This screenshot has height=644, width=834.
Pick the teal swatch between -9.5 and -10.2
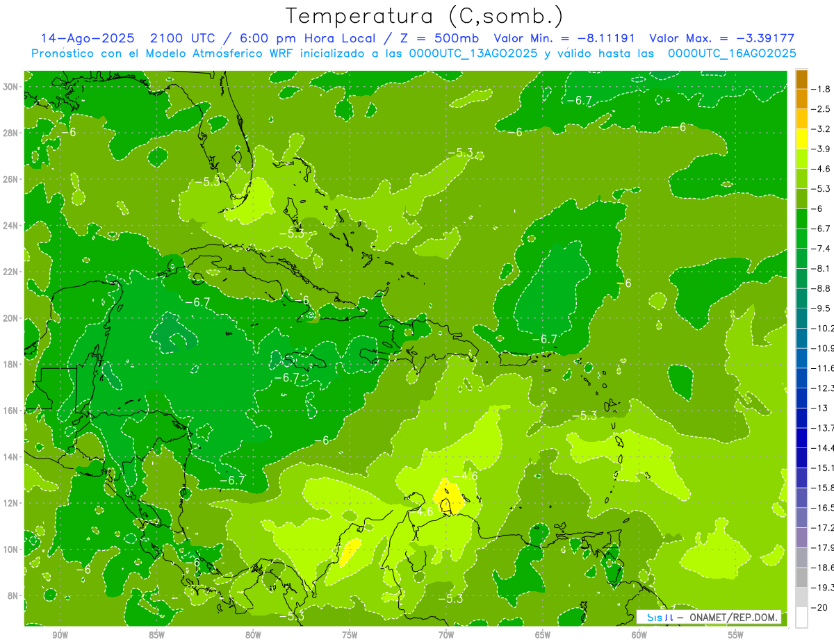[x=801, y=318]
